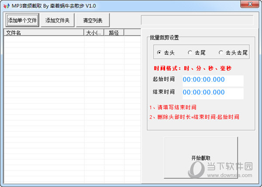Screen dimensions: 262x187
Task: Focus the 结束时间 time field
Action: (x=213, y=93)
